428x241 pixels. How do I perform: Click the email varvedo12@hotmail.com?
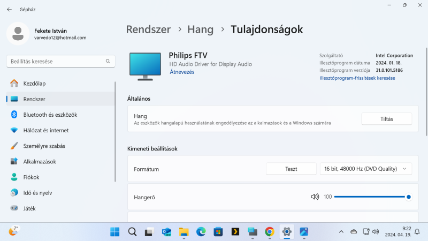click(x=60, y=37)
